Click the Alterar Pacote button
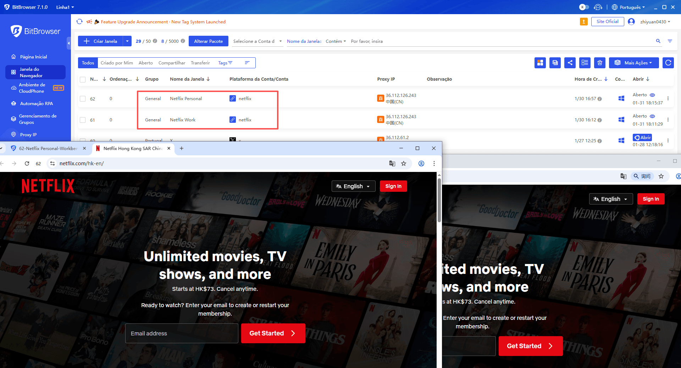 pyautogui.click(x=209, y=41)
